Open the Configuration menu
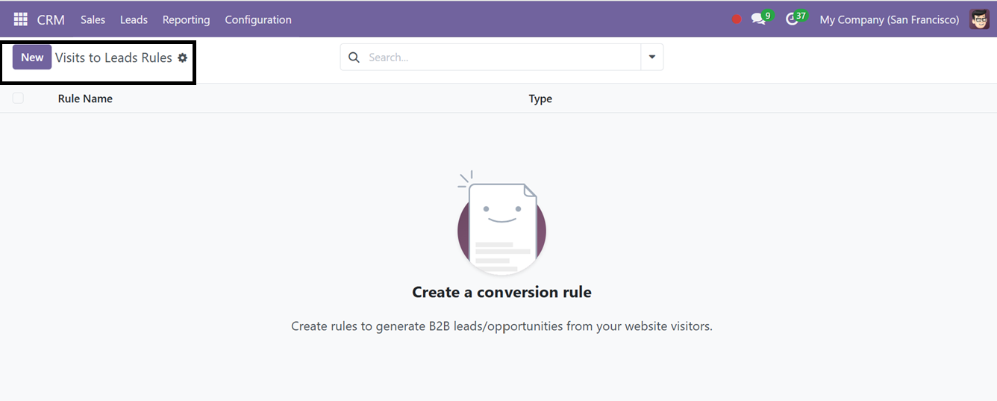Image resolution: width=997 pixels, height=401 pixels. (x=258, y=19)
